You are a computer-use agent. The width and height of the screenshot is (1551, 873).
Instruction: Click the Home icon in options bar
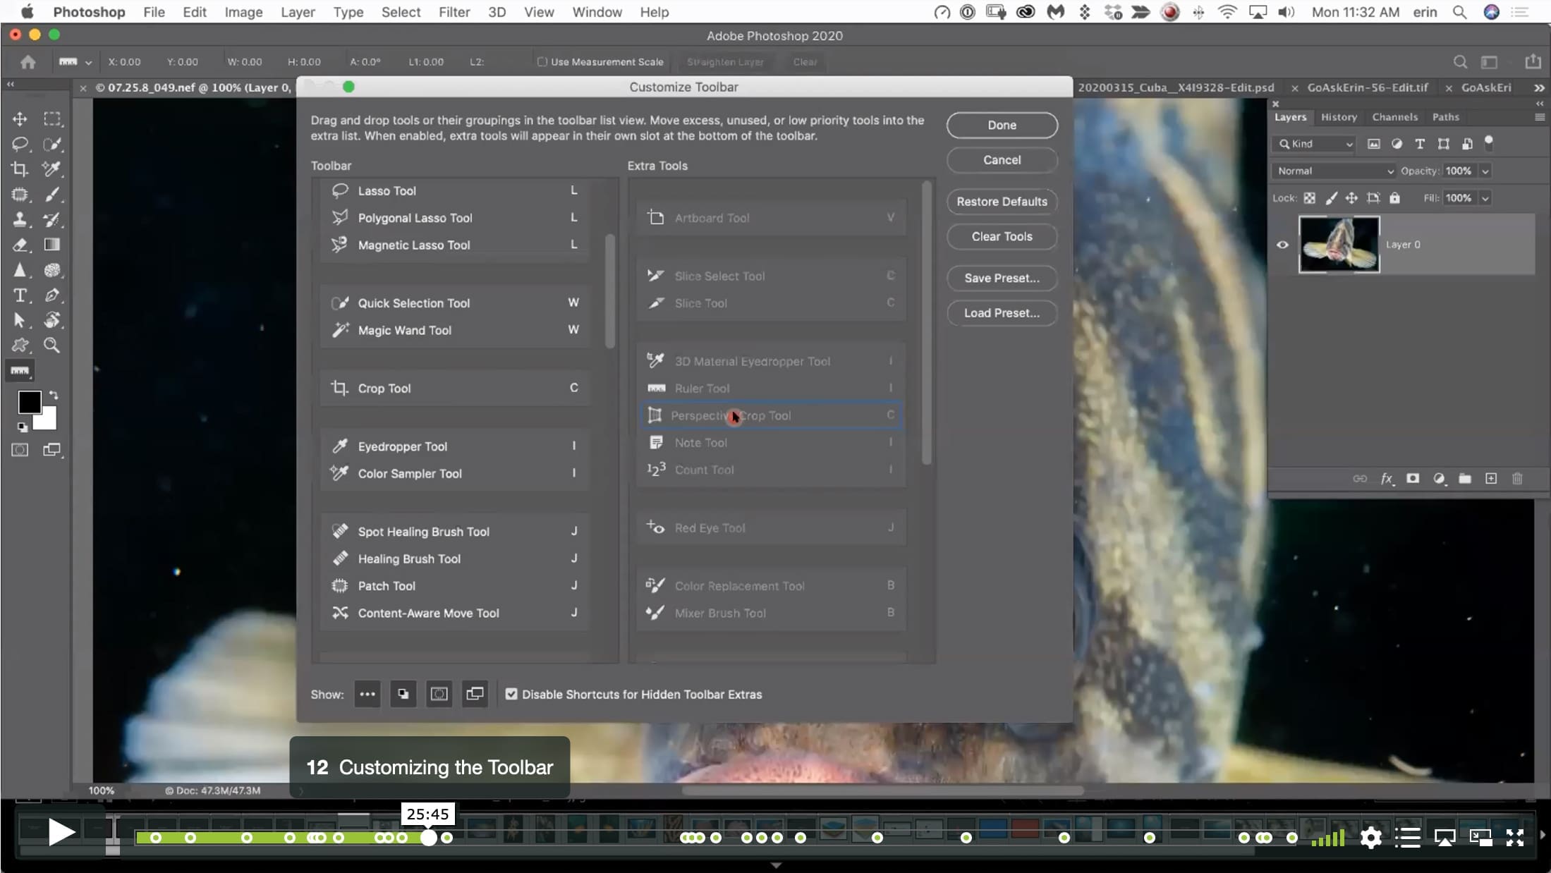28,62
